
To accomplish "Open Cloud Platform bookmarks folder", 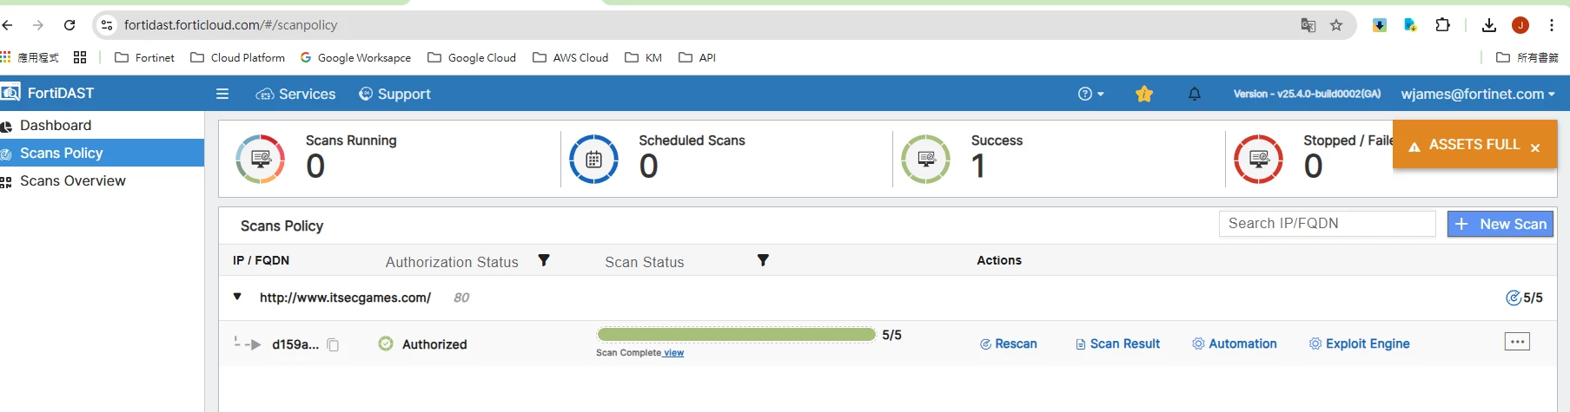I will [x=237, y=57].
